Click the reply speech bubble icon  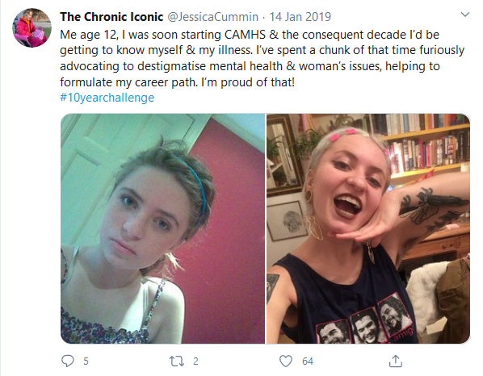68,361
